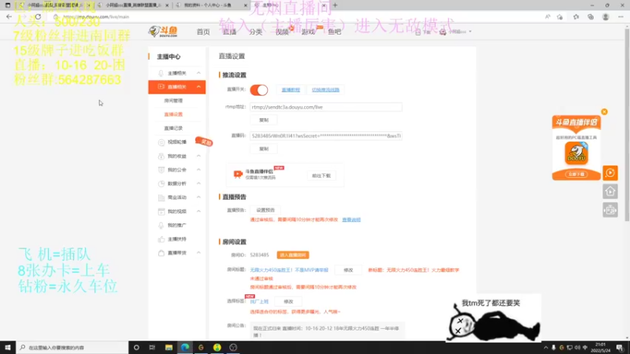Expand the 我的公会 section chevron
This screenshot has width=630, height=354.
tap(198, 170)
